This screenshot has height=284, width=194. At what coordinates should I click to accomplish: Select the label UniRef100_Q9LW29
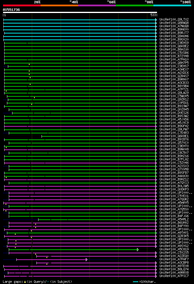tap(174, 93)
